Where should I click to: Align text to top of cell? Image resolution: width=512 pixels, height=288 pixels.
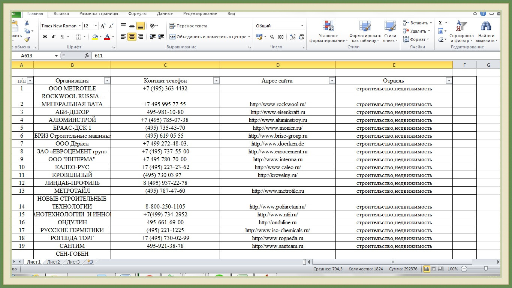tap(123, 26)
